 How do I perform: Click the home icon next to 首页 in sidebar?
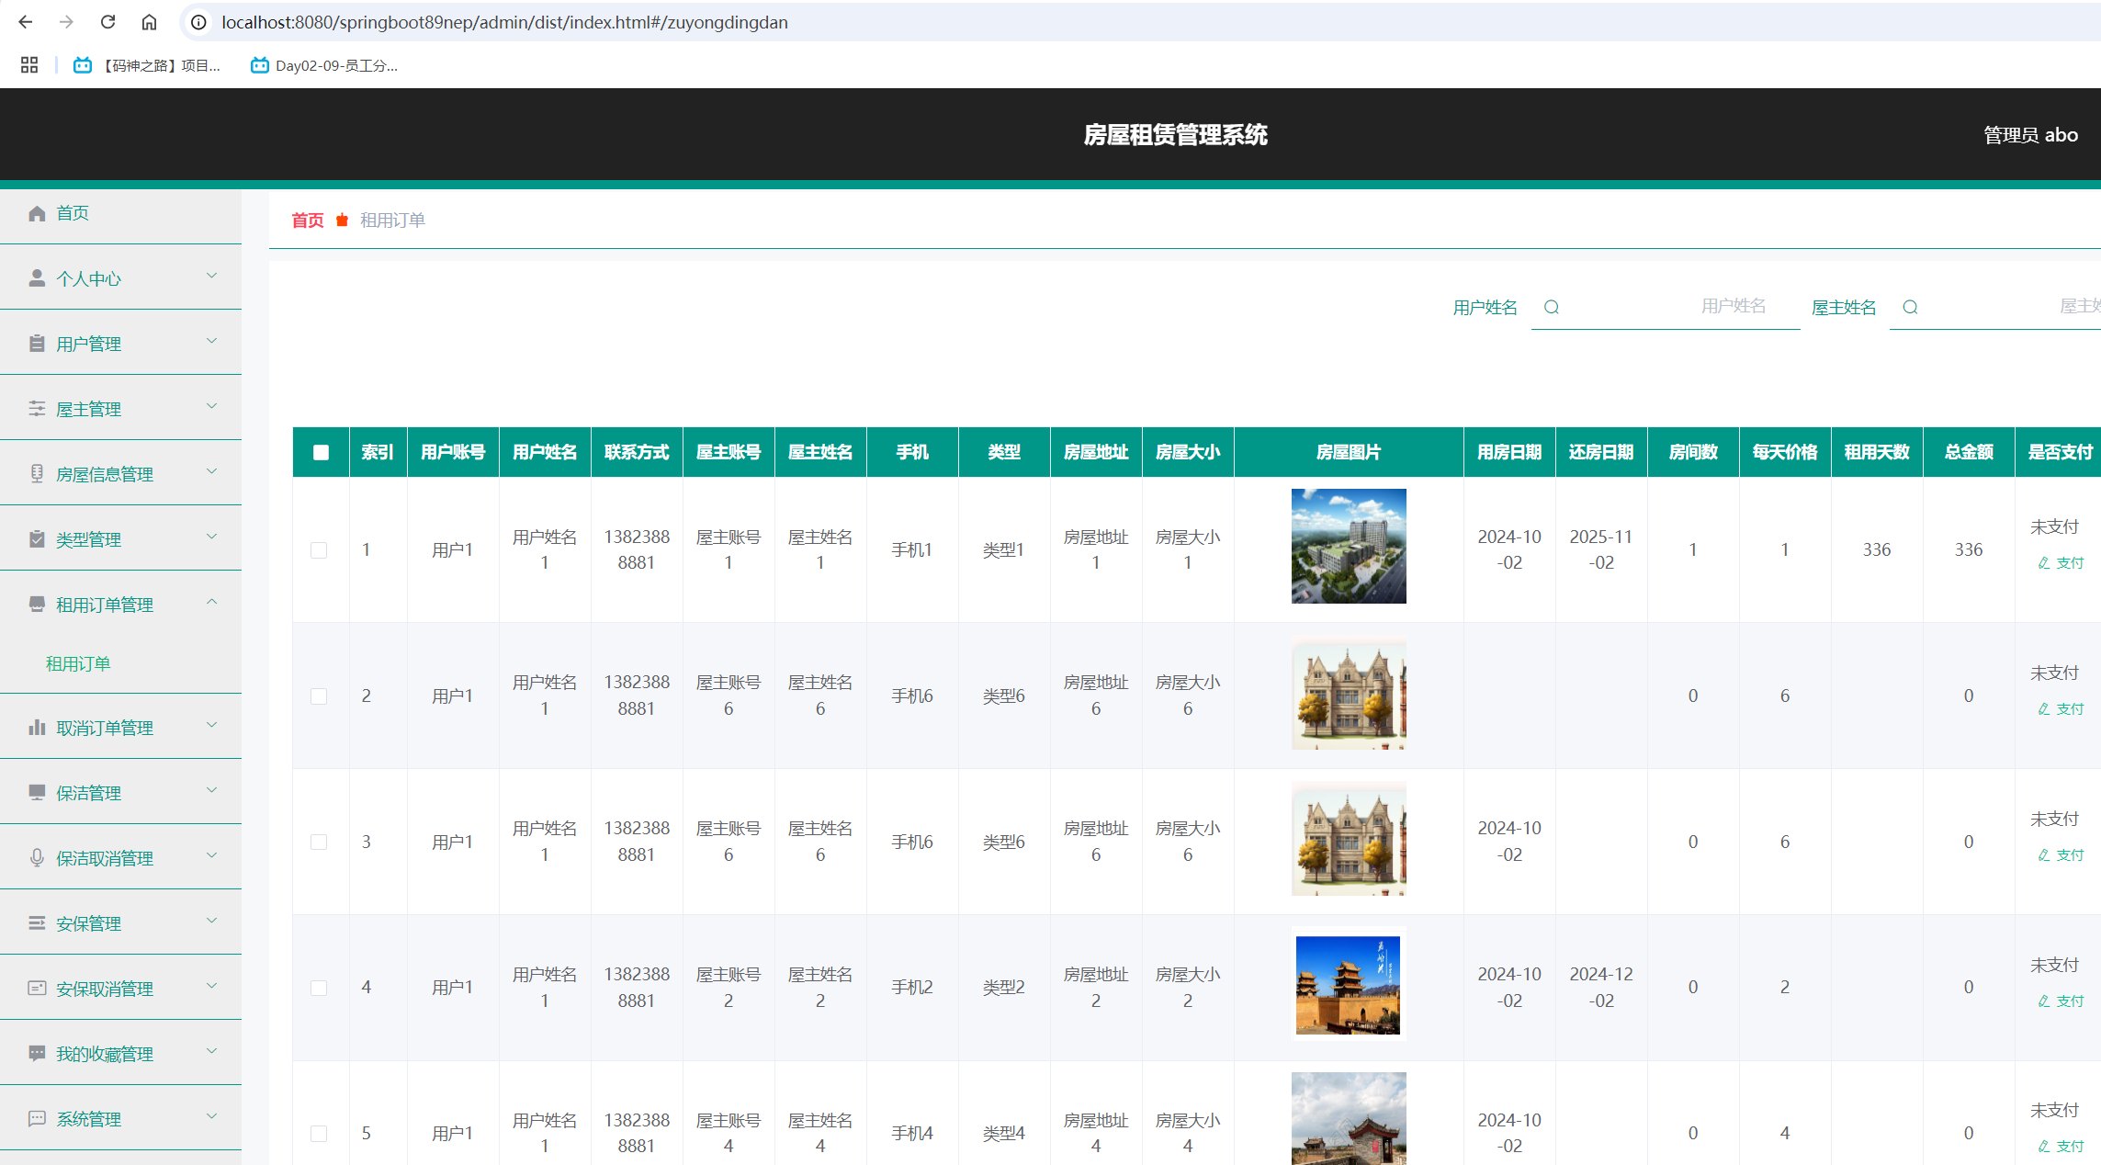[x=37, y=213]
